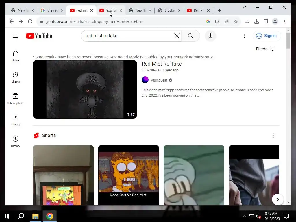Share this page icon in address bar
This screenshot has width=296, height=222.
click(227, 21)
